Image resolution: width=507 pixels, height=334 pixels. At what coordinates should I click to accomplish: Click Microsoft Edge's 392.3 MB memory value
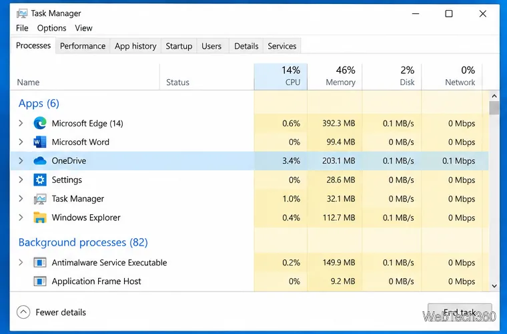pos(338,124)
